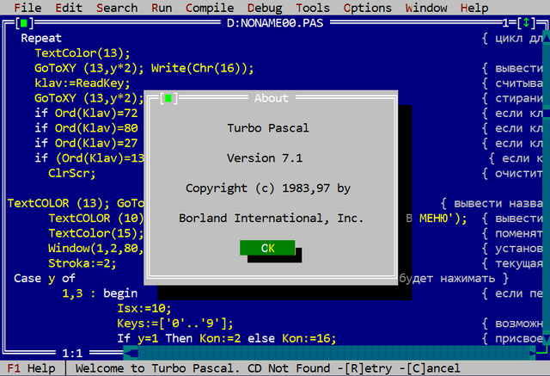Viewport: 550px width, 376px height.
Task: Click inside the horizontal scrollbar track
Action: coord(333,353)
